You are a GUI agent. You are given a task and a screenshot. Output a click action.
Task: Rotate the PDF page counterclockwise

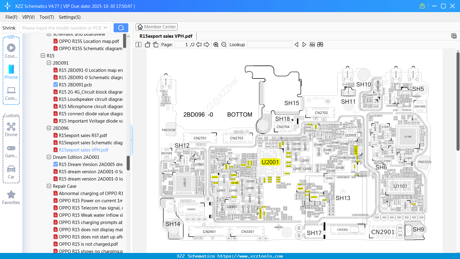click(147, 44)
